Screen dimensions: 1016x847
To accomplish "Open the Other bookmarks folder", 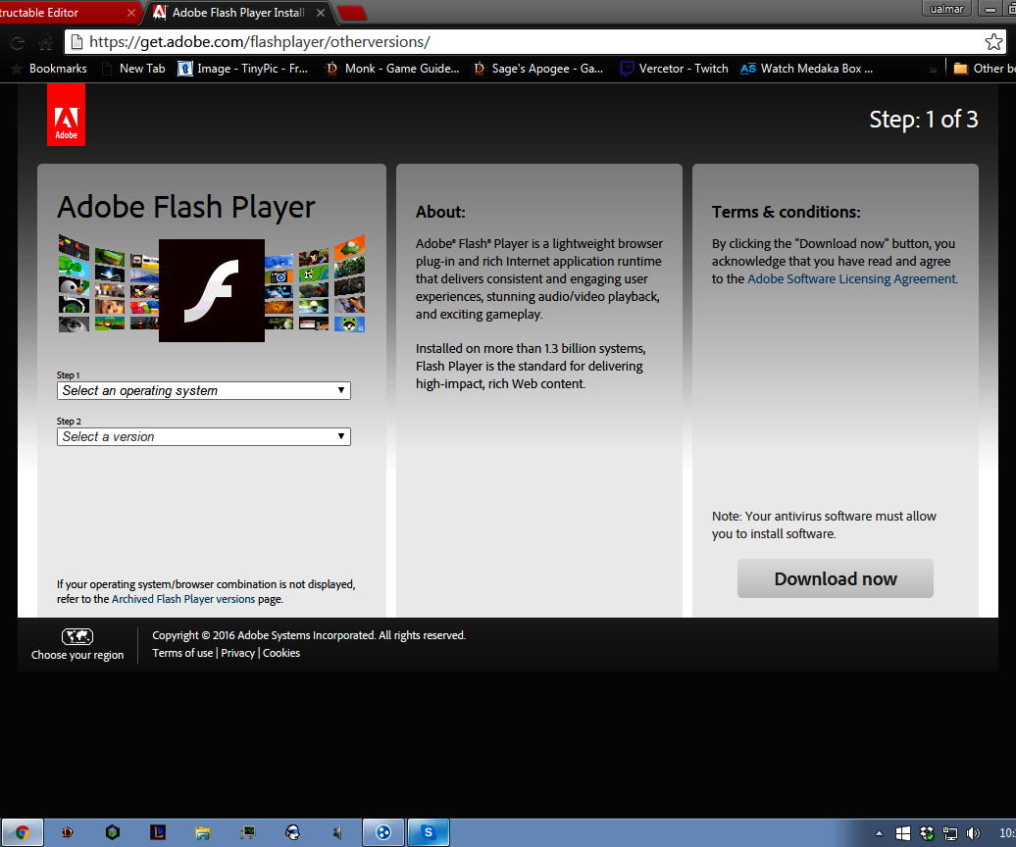I will pos(984,68).
